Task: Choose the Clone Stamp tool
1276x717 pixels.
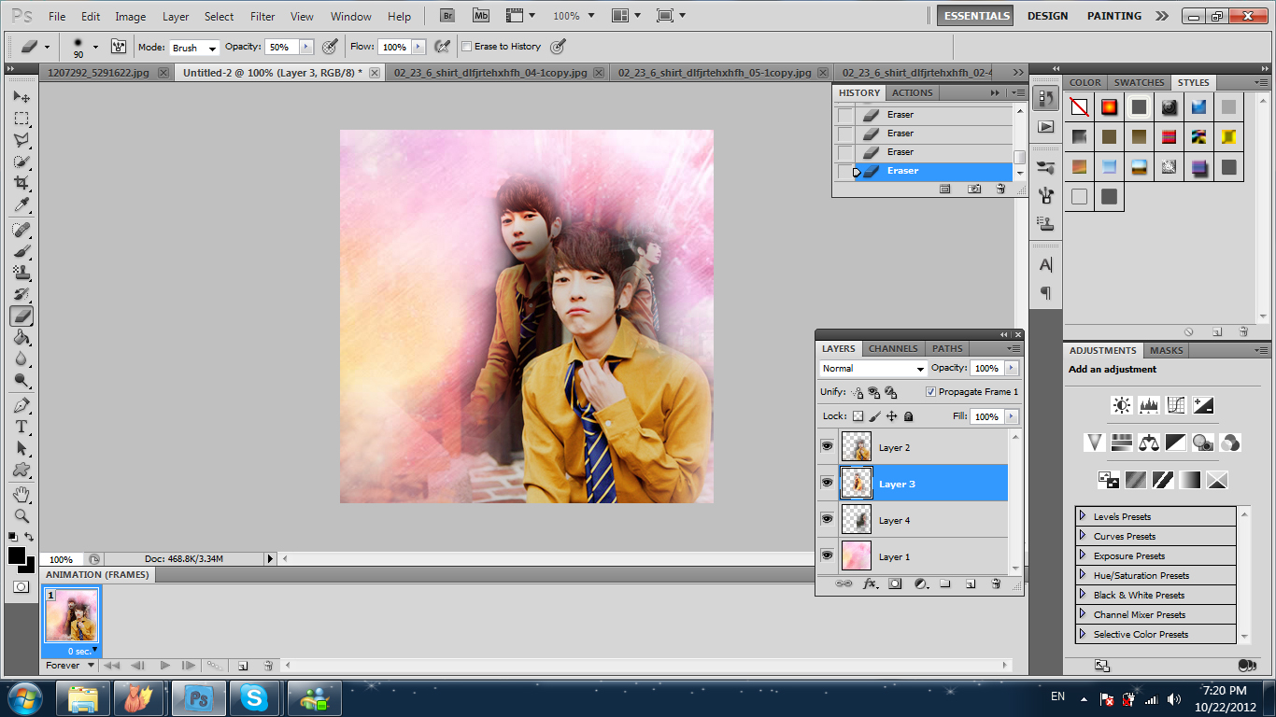Action: tap(21, 273)
